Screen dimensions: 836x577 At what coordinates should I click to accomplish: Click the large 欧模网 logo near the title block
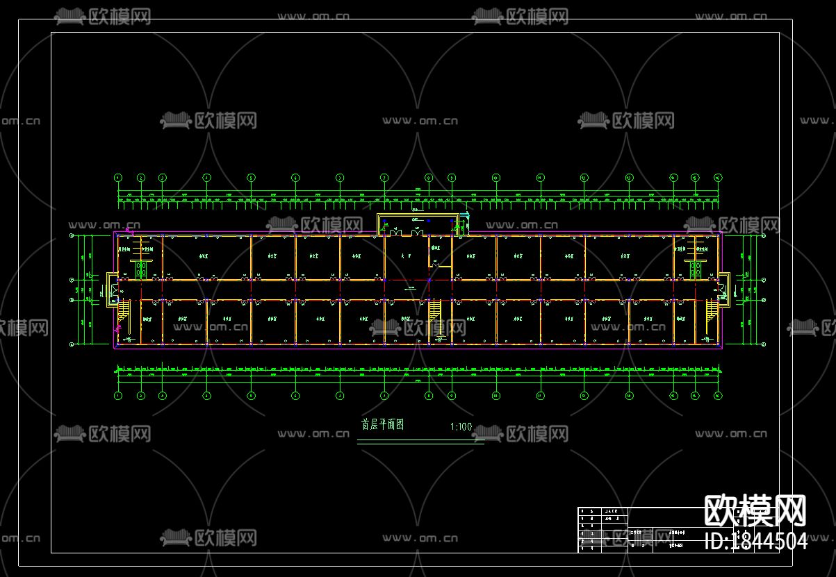point(755,512)
